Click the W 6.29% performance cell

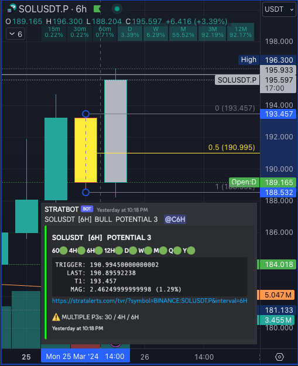click(x=156, y=32)
